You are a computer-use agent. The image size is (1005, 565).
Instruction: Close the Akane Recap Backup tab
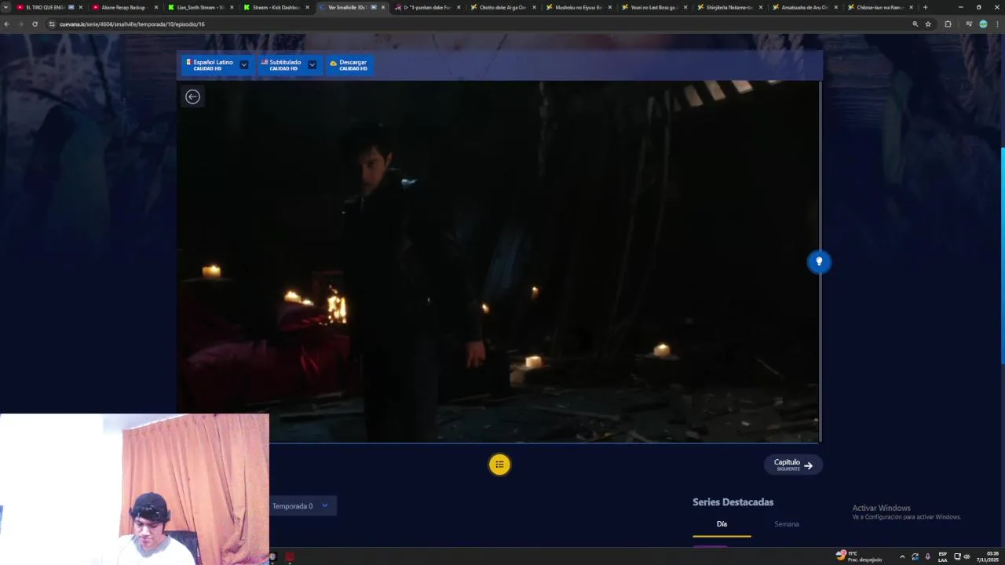pos(156,7)
